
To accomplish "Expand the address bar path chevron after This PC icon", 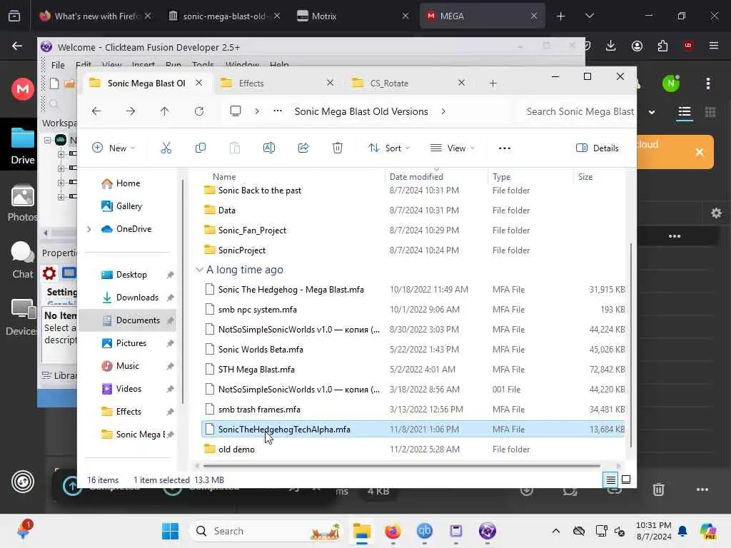I will coord(257,111).
